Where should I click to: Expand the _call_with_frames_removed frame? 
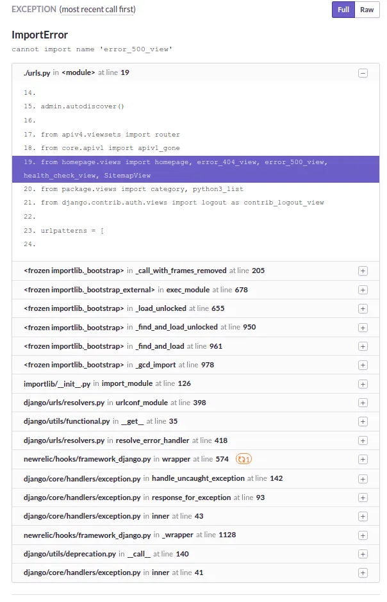(363, 271)
